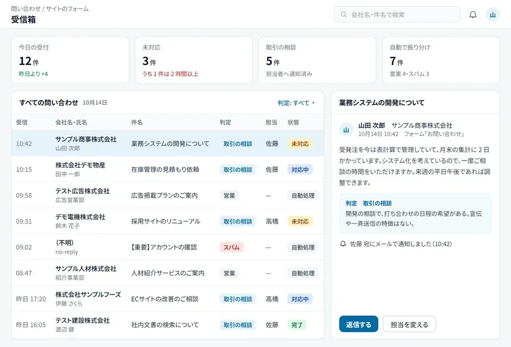Open the notifications bell icon
This screenshot has width=511, height=347.
click(472, 15)
